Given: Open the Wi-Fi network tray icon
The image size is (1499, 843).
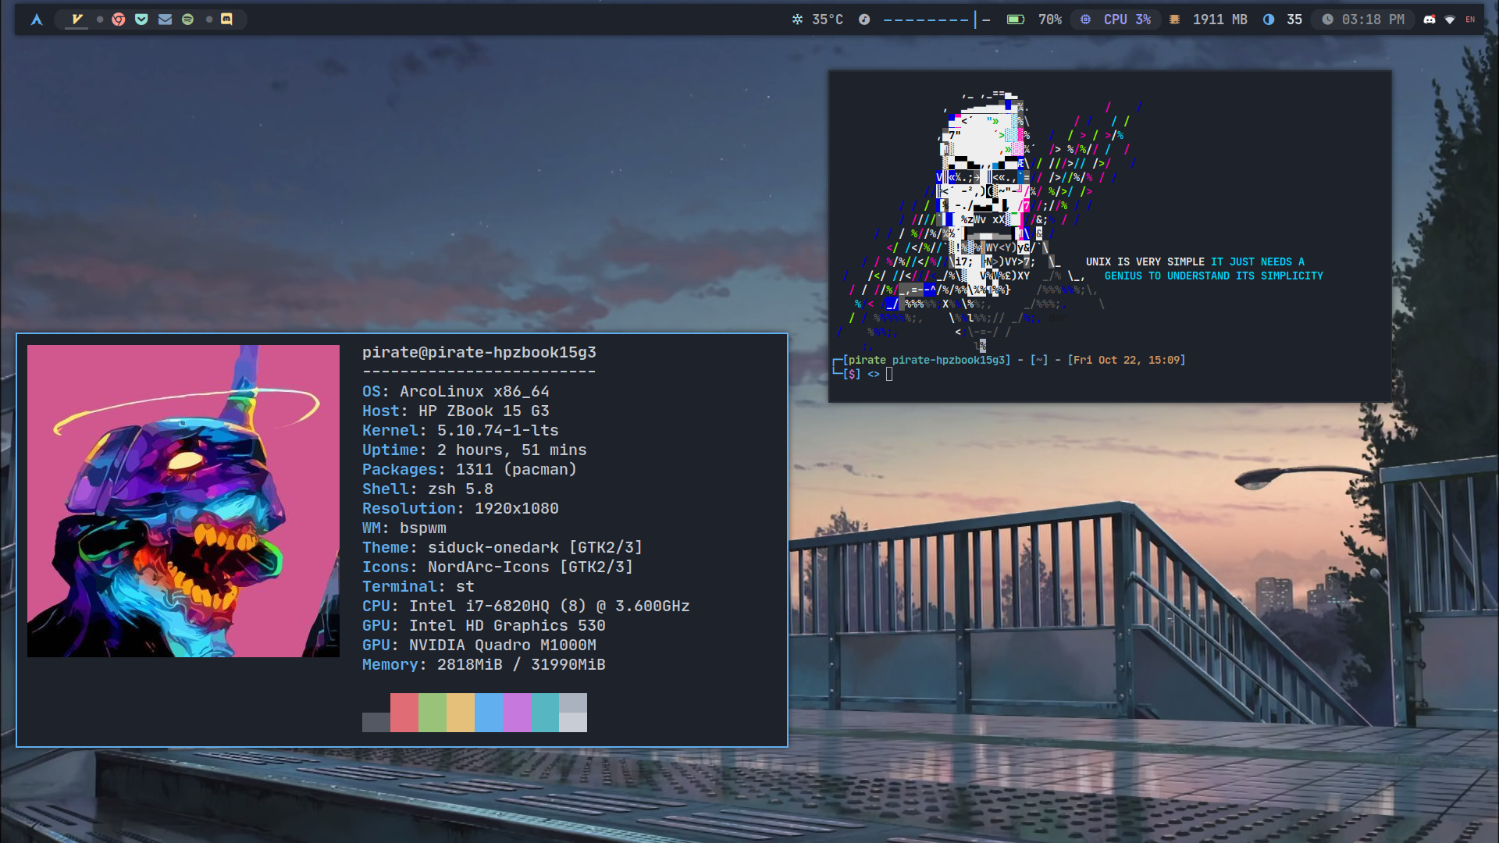Looking at the screenshot, I should (x=1450, y=20).
